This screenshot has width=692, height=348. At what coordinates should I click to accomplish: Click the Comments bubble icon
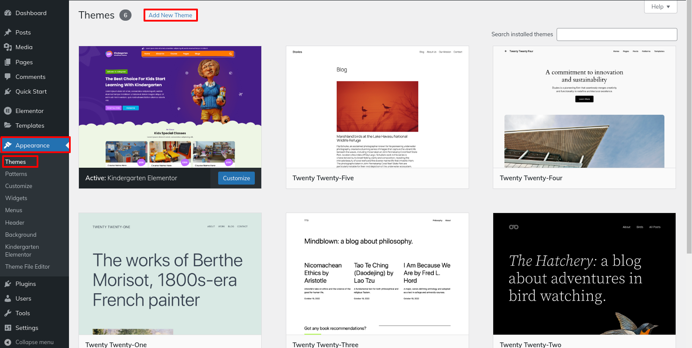coord(8,77)
